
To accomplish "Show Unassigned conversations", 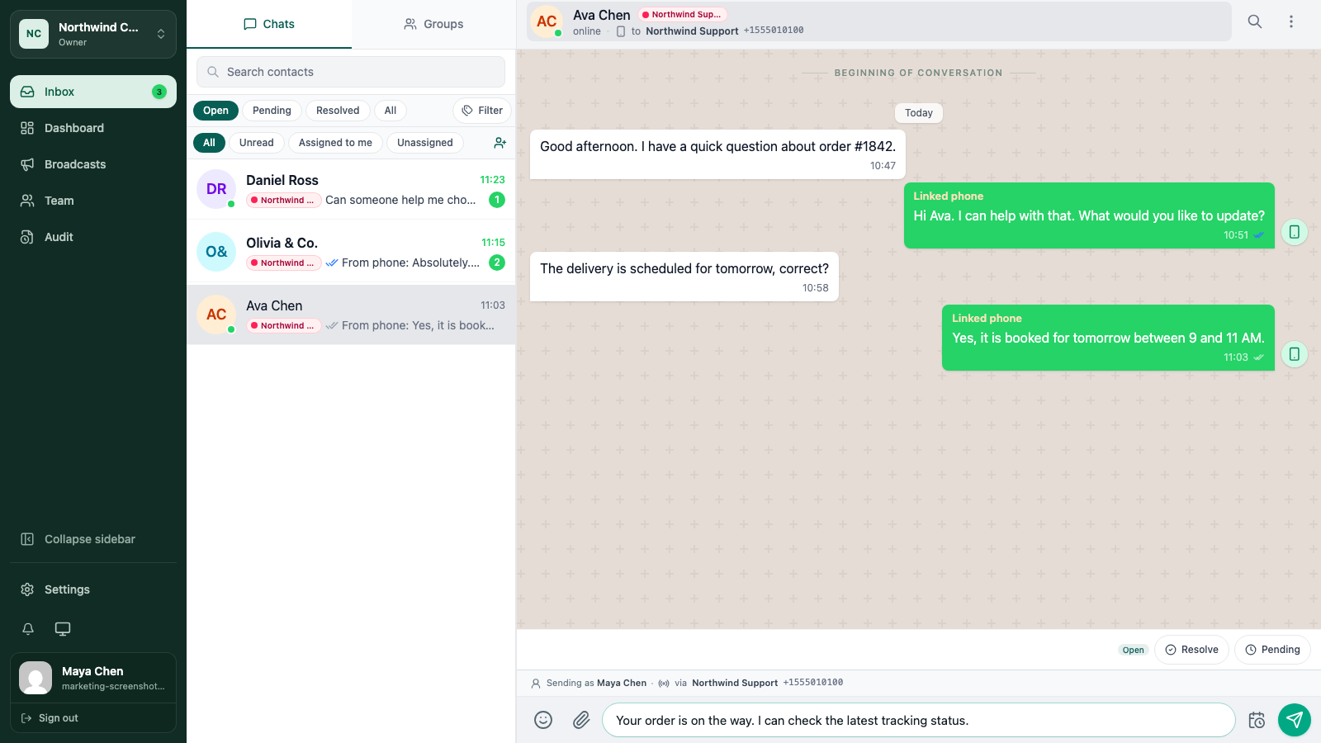I will coord(425,143).
